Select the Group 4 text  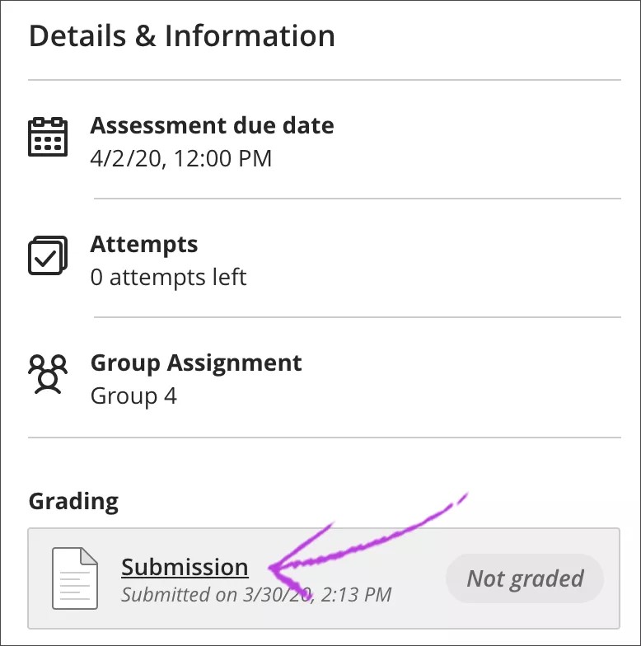133,396
